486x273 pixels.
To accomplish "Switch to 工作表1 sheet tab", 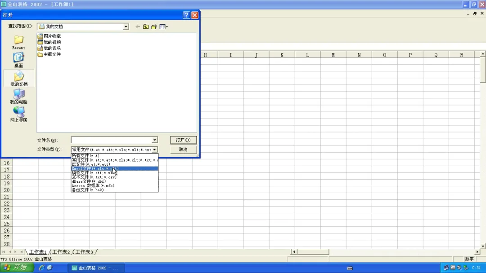I will coord(38,252).
